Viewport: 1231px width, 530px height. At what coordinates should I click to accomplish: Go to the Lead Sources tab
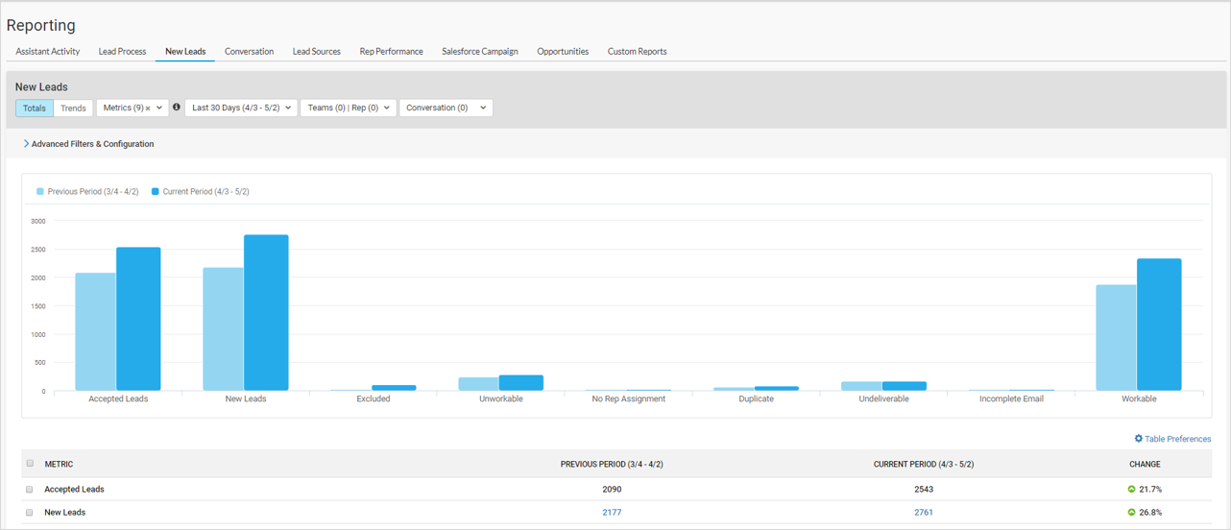click(x=317, y=51)
